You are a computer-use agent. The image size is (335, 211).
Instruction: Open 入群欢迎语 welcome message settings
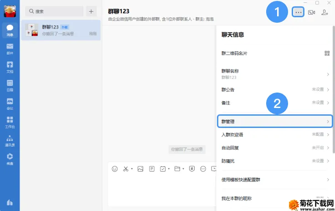coord(275,135)
